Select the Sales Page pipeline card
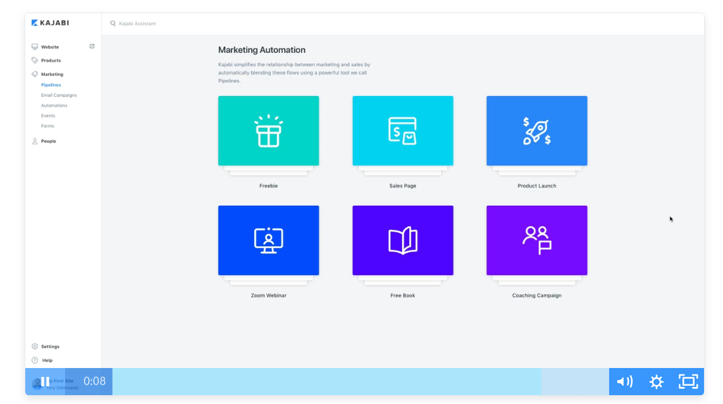 [x=402, y=131]
